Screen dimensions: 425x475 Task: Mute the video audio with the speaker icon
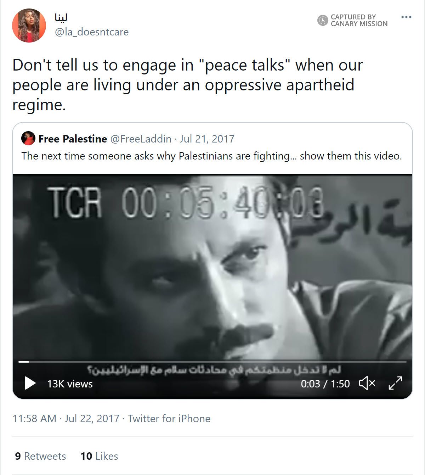(367, 384)
